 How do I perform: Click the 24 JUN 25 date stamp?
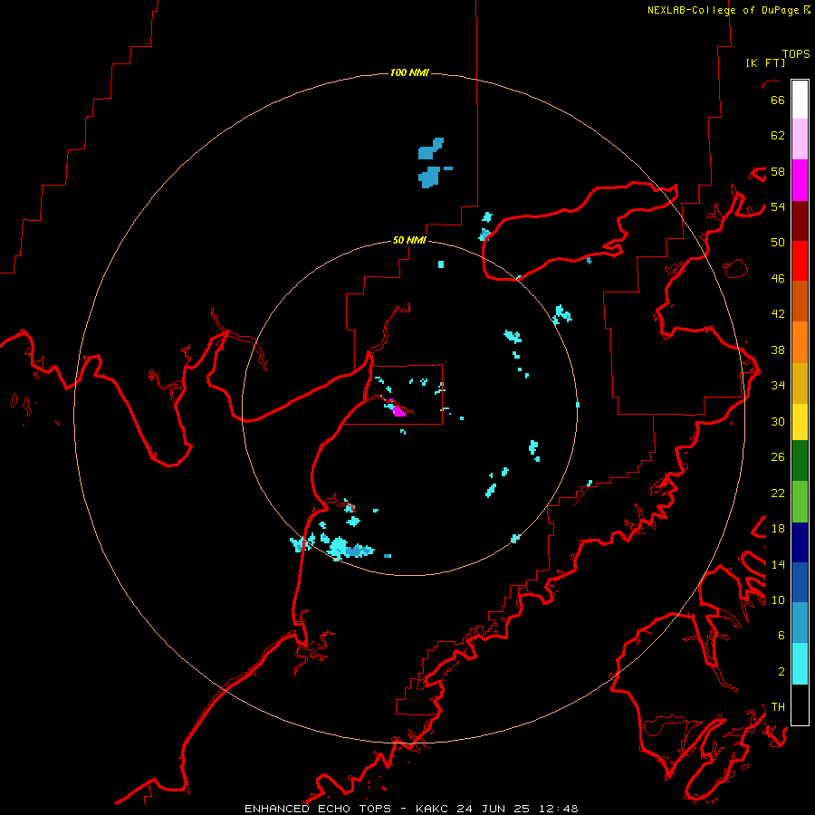coord(493,809)
